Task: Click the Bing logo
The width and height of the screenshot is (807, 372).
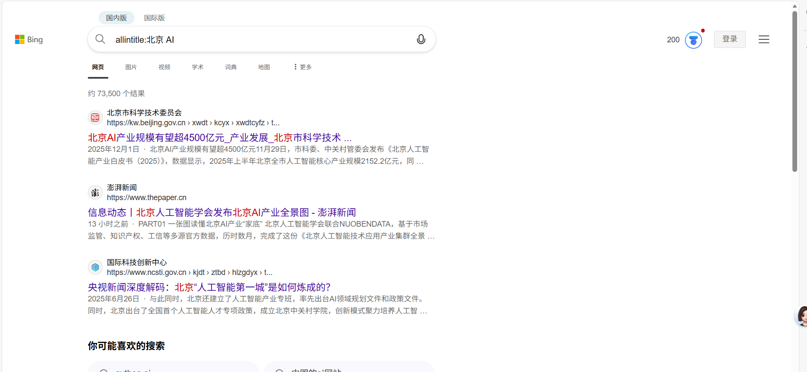Action: point(29,39)
